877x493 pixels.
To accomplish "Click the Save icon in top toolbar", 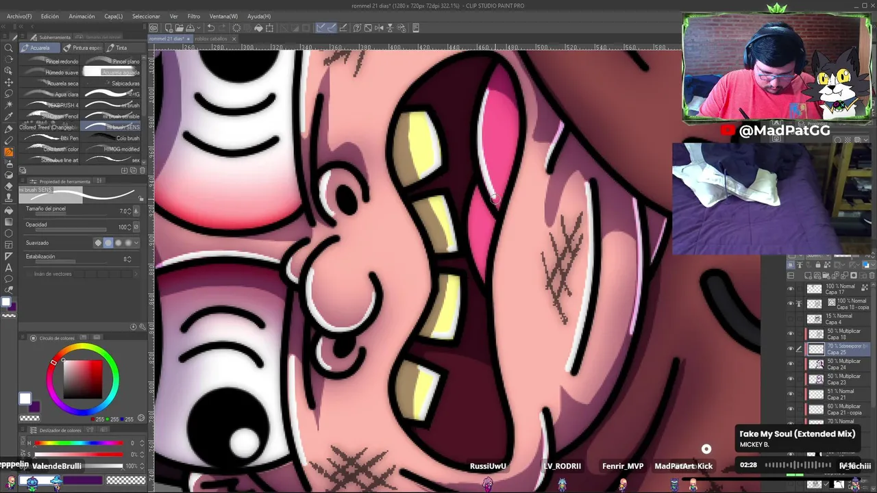I will [189, 28].
